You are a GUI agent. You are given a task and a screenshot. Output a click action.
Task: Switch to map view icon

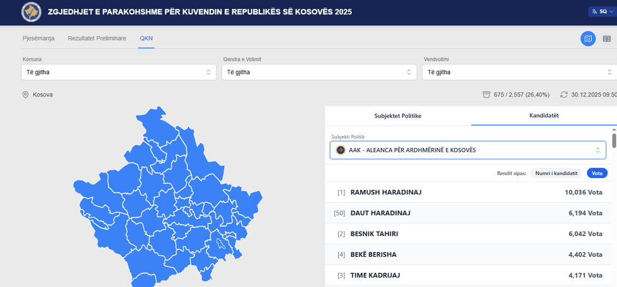(588, 38)
